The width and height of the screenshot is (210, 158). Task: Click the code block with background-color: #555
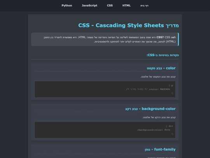click(x=105, y=130)
